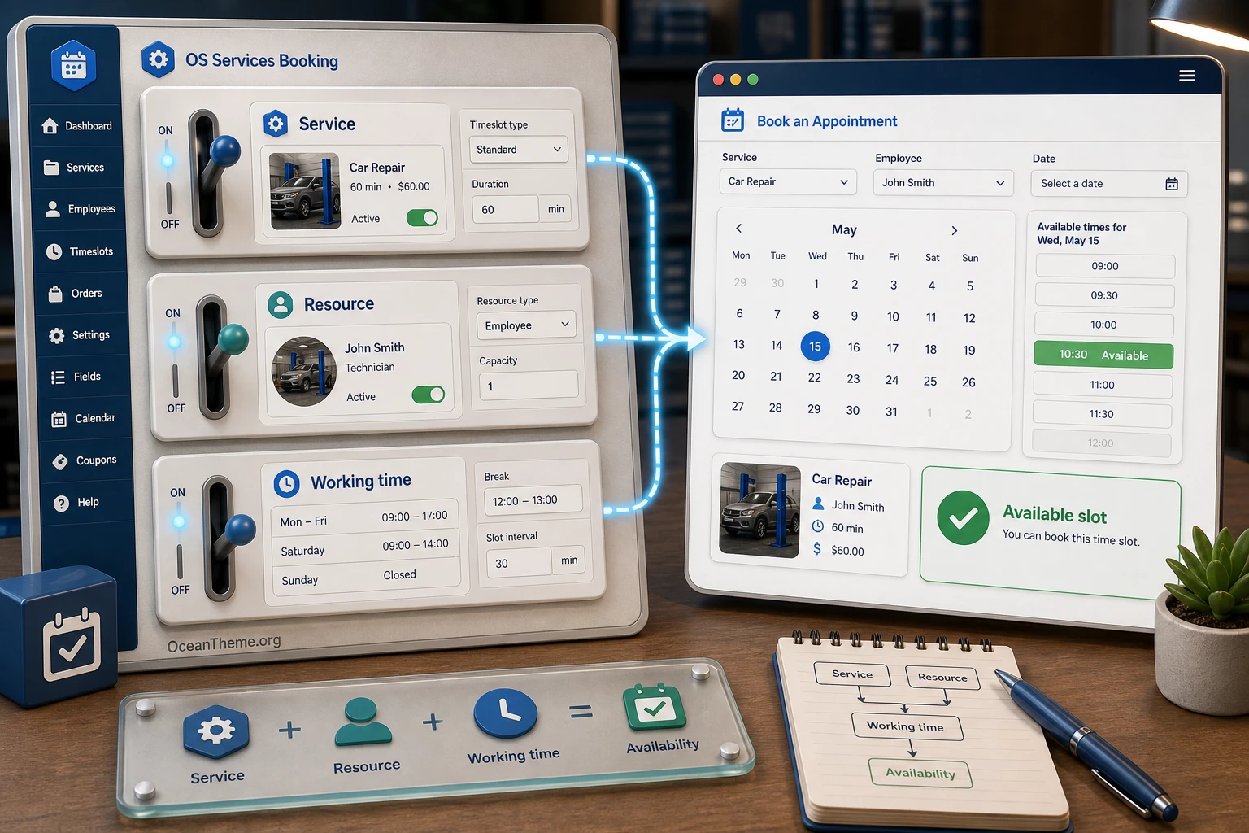The height and width of the screenshot is (833, 1249).
Task: Click the Car Repair summary thumbnail
Action: [759, 510]
